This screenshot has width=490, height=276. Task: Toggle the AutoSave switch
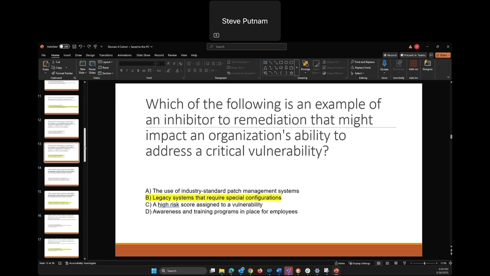(64, 47)
